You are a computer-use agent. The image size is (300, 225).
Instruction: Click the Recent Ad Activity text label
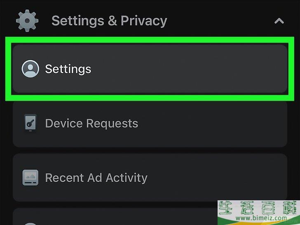(96, 178)
